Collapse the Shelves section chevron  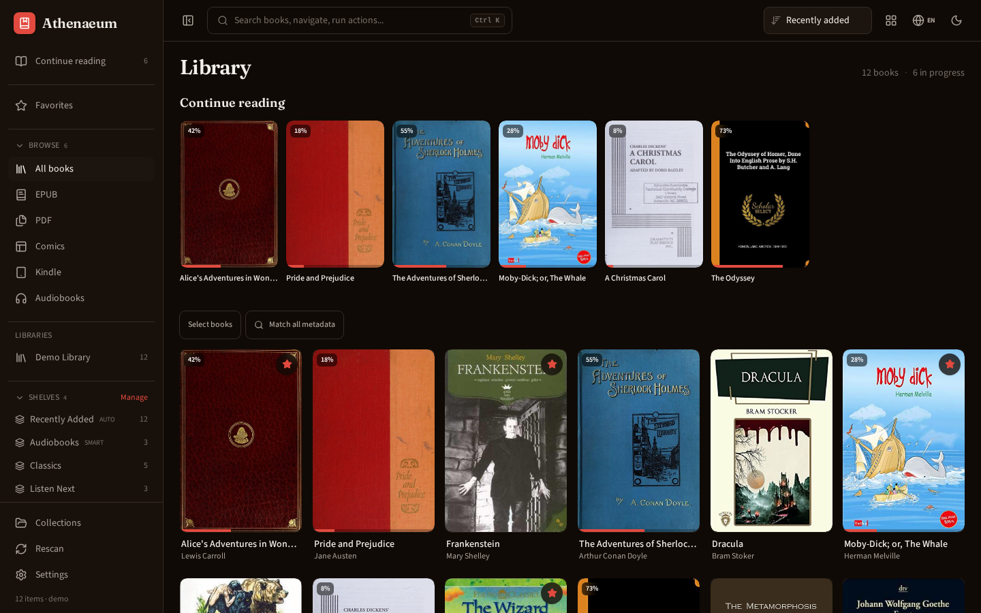[20, 398]
